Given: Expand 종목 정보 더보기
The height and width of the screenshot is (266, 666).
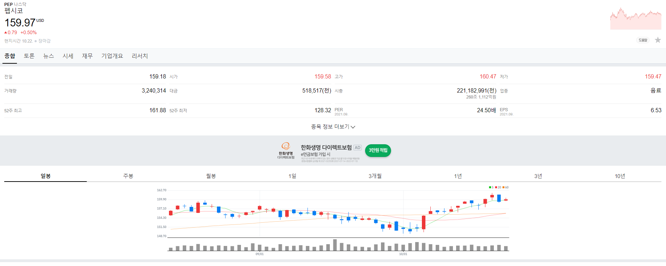Looking at the screenshot, I should [333, 127].
